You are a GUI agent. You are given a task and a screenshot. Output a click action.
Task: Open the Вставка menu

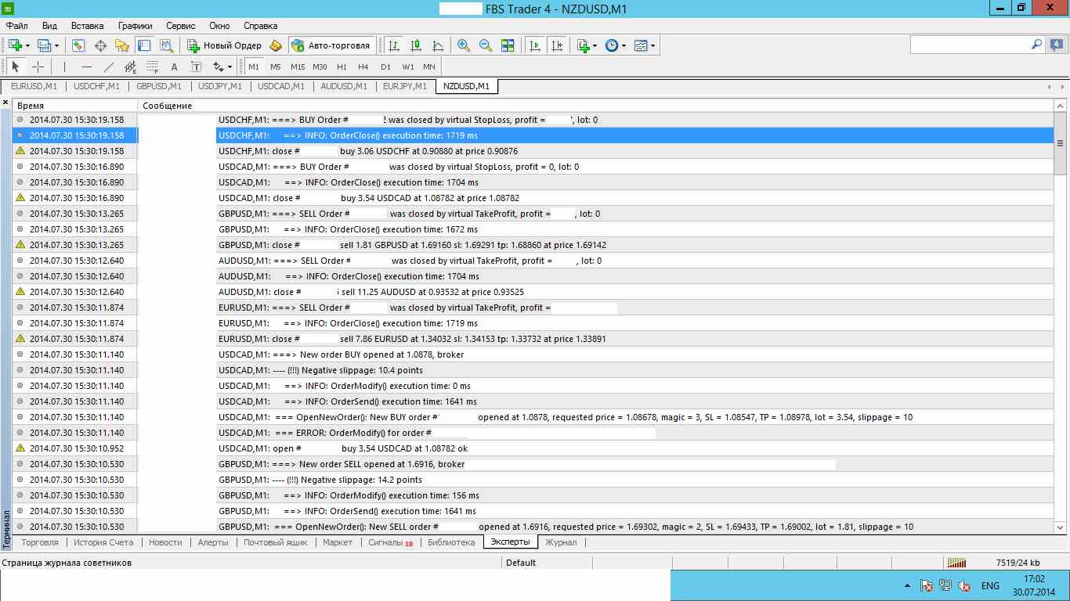click(86, 25)
